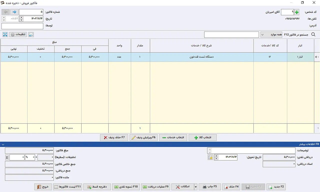Screen dimensions: 320x192
Task: Add a new person with the green plus icon
Action: (x=297, y=12)
